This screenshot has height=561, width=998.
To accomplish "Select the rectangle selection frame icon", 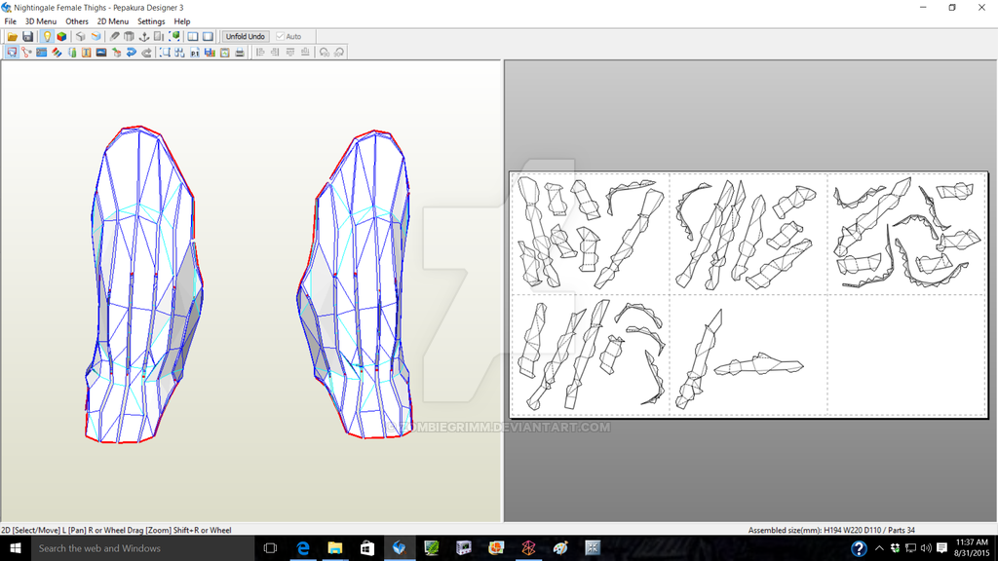I will tap(165, 53).
